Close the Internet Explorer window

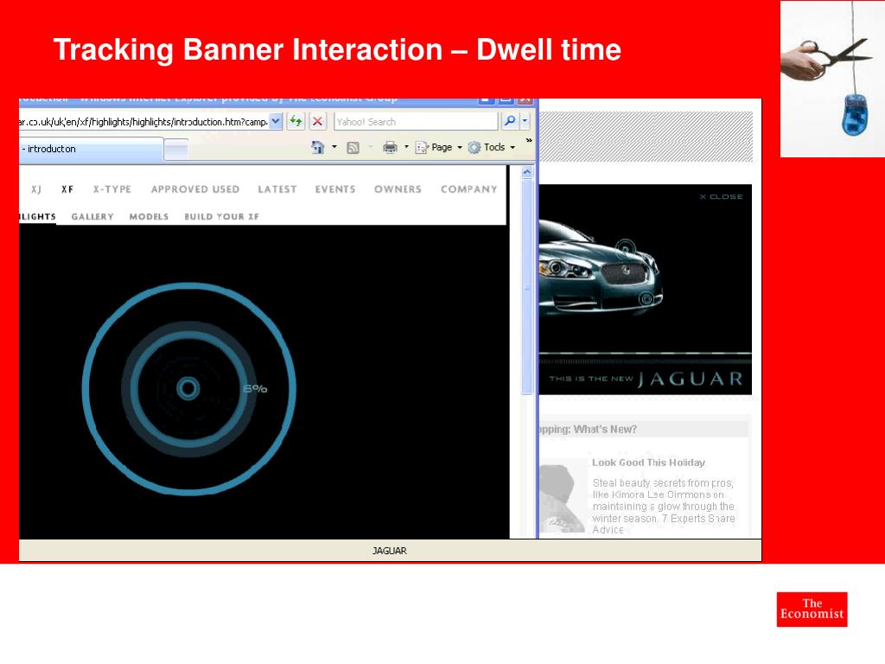coord(525,100)
